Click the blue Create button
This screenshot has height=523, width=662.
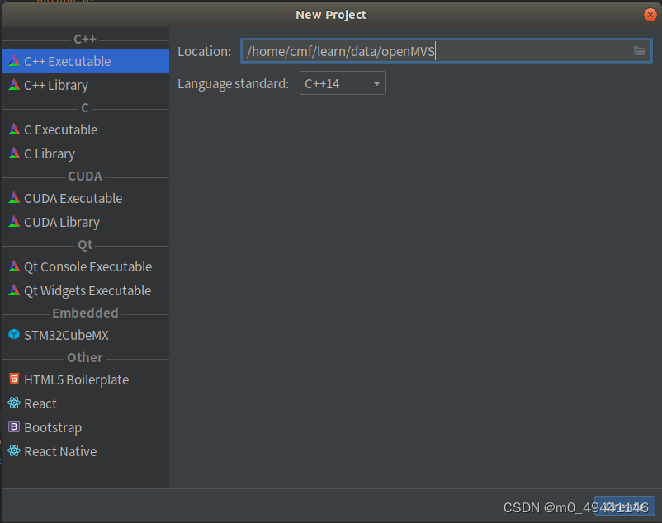click(625, 506)
